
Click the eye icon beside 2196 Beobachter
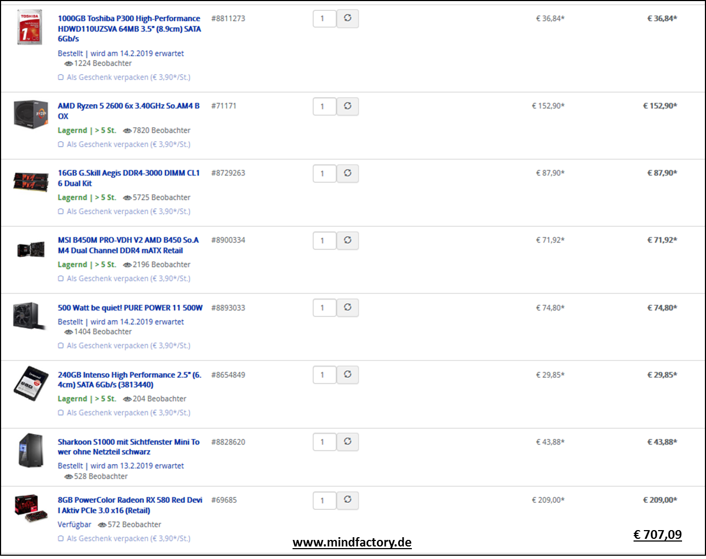click(127, 265)
